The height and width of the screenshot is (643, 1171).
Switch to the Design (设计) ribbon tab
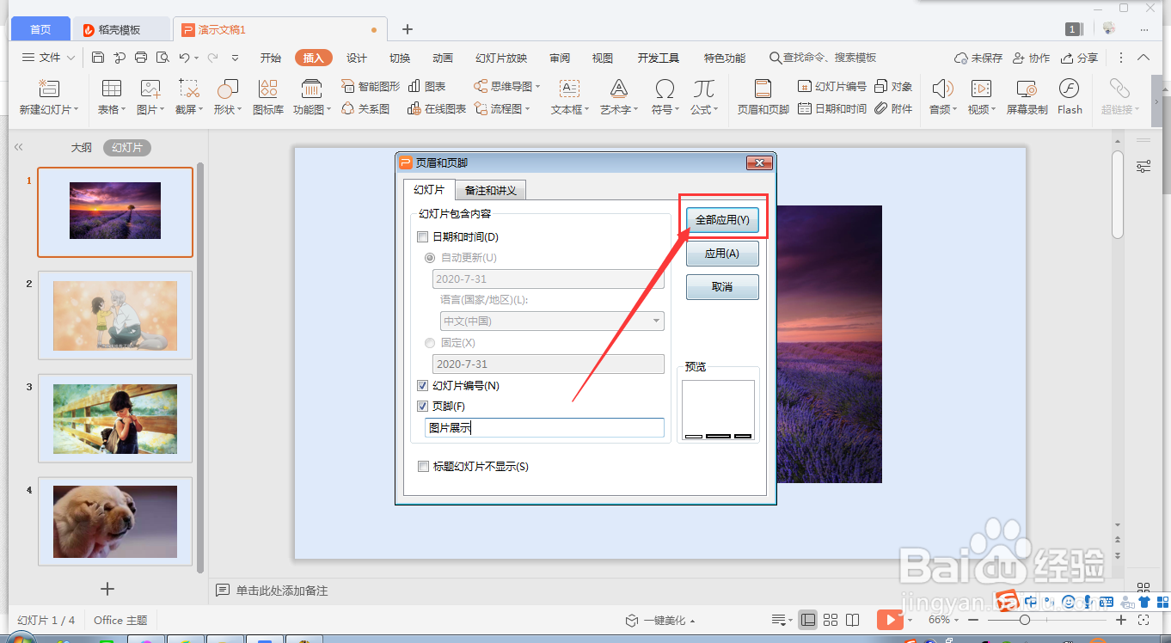click(357, 58)
